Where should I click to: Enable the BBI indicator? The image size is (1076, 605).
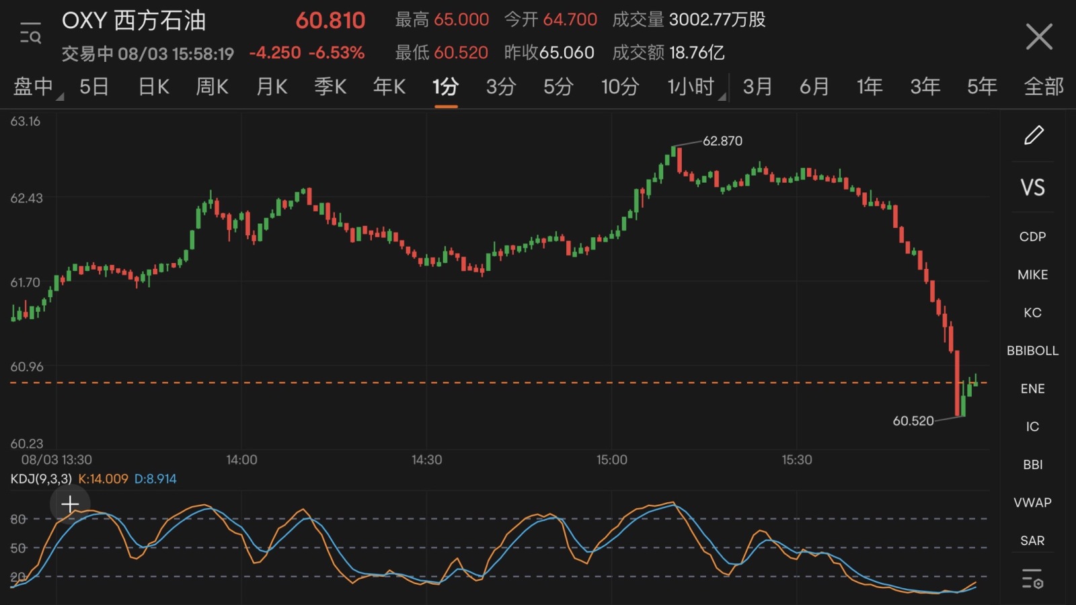(1032, 465)
